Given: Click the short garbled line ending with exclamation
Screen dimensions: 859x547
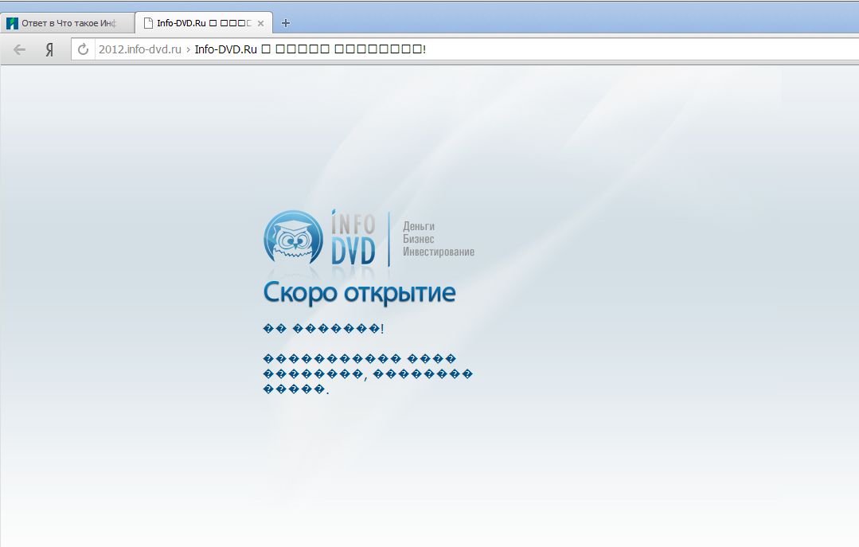Looking at the screenshot, I should click(x=323, y=329).
